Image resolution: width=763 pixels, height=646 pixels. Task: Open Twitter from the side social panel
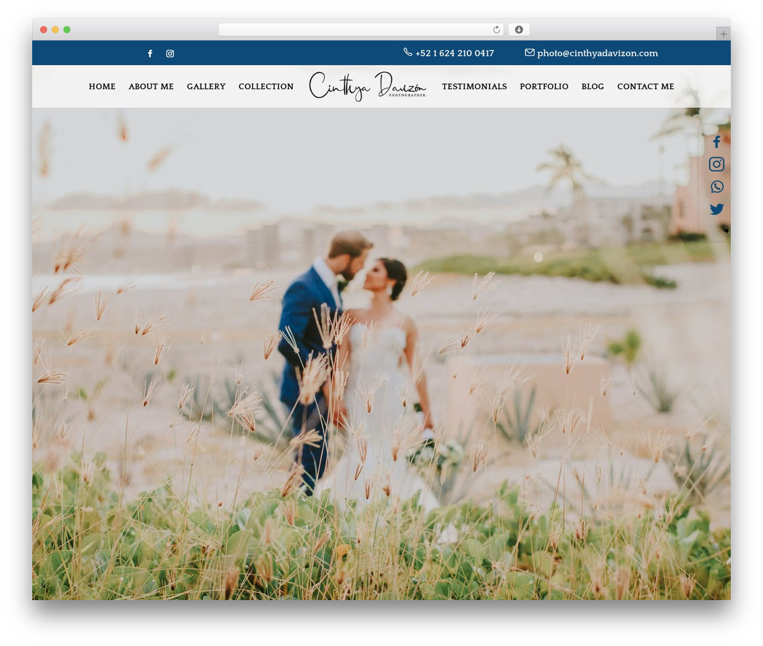(x=717, y=209)
